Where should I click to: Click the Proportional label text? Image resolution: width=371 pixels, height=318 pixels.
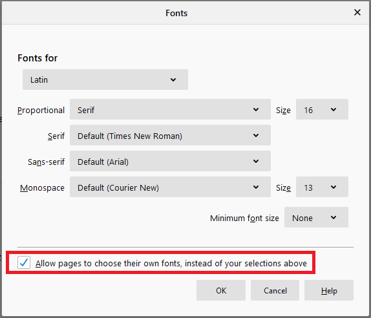pos(41,111)
